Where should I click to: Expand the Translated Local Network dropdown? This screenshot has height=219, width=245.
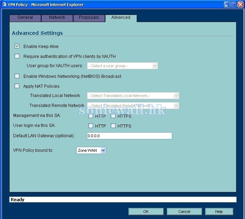[133, 96]
